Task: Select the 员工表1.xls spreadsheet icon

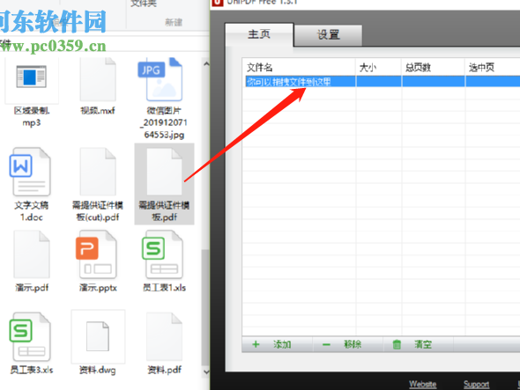Action: (162, 254)
